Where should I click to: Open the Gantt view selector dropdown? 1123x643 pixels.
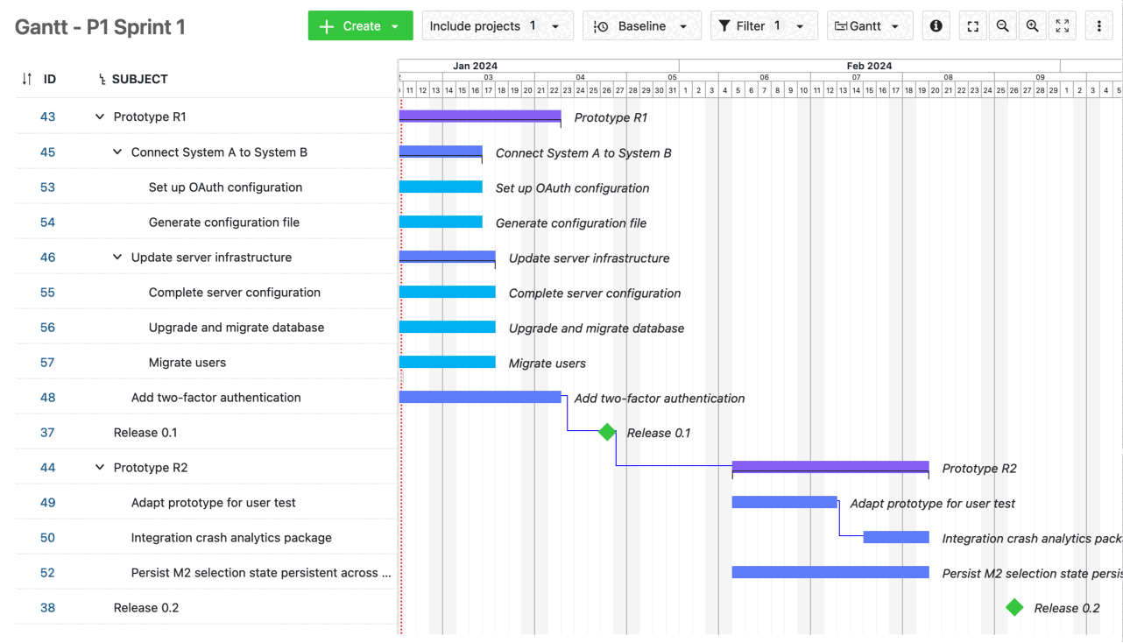click(x=870, y=25)
